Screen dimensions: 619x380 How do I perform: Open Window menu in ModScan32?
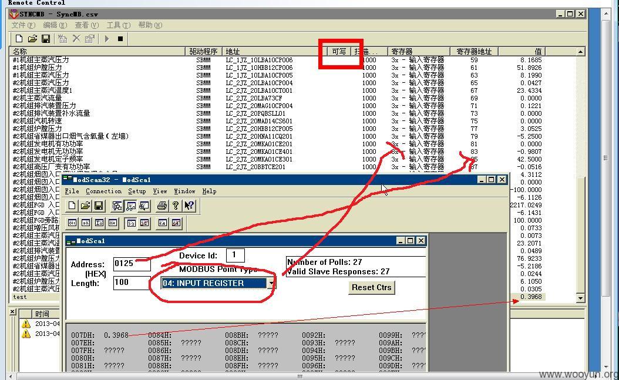click(184, 191)
